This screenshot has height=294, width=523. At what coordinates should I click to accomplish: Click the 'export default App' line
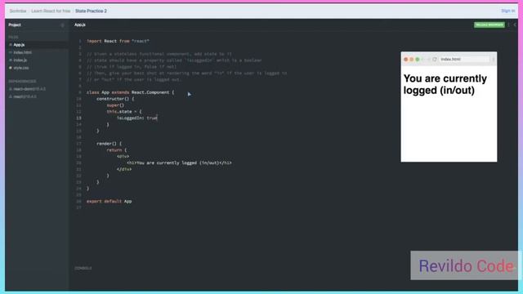tap(109, 202)
